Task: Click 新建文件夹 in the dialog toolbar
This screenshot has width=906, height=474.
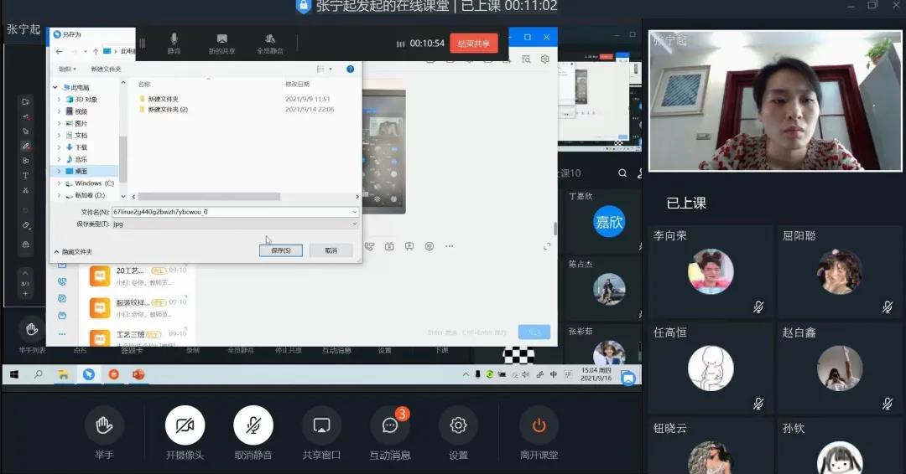Action: click(x=106, y=69)
